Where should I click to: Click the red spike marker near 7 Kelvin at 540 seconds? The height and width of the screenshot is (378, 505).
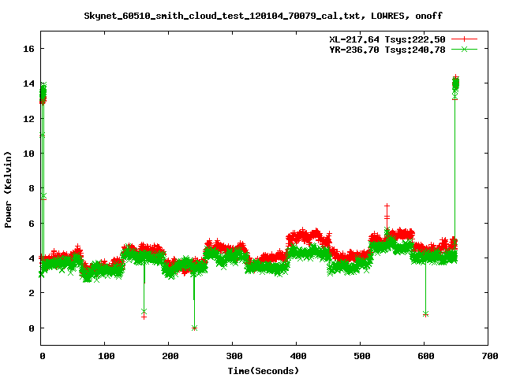point(387,206)
